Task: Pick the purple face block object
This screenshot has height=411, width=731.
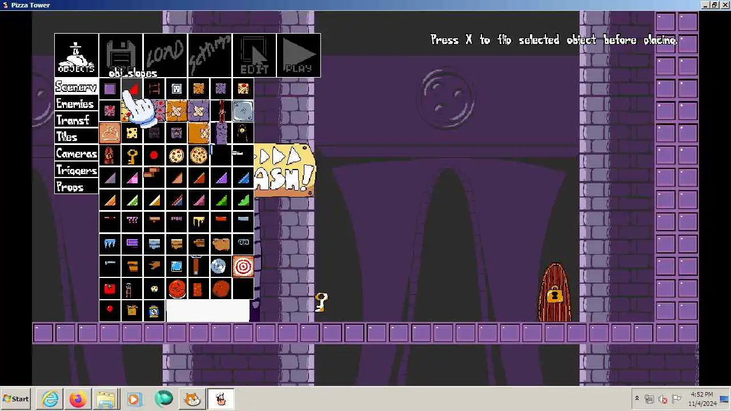Action: (176, 133)
